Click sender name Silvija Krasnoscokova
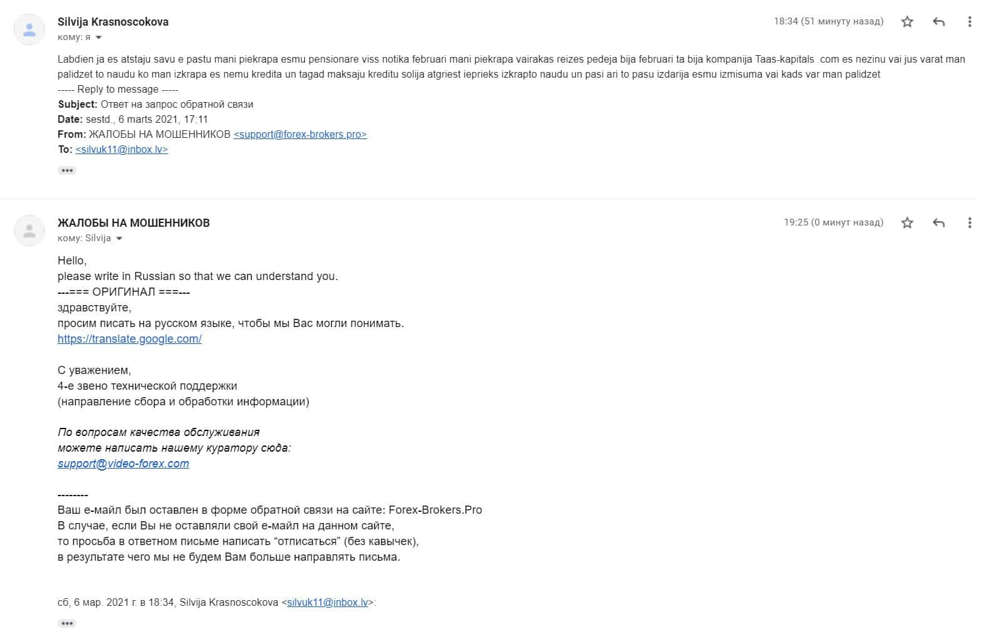This screenshot has height=629, width=989. click(113, 22)
